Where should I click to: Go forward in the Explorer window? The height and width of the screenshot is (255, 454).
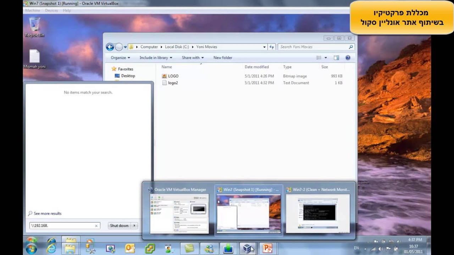(x=119, y=47)
